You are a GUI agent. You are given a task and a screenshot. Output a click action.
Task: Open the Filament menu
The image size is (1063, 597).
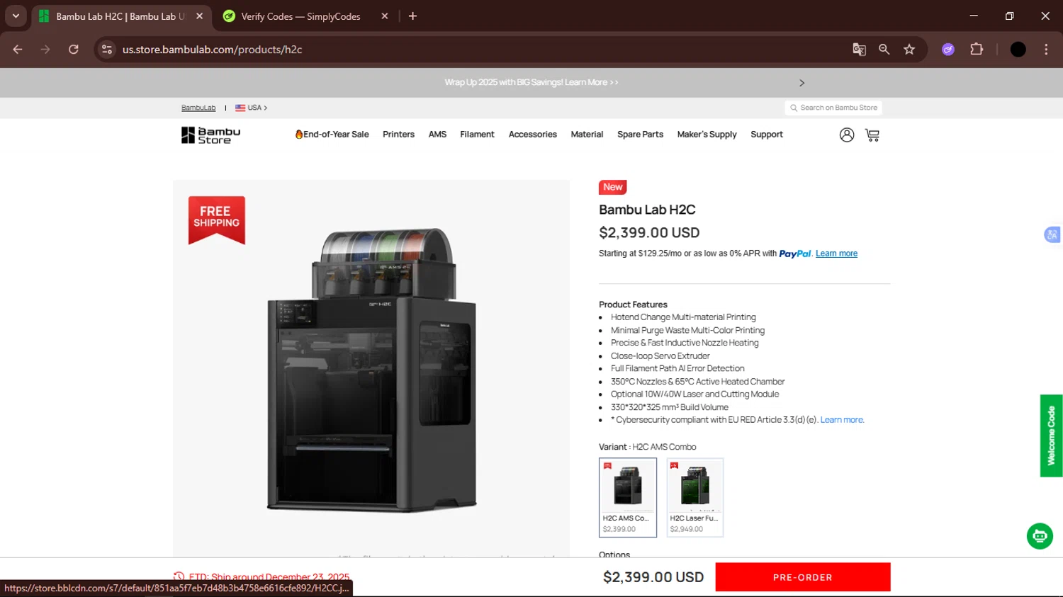(x=477, y=135)
